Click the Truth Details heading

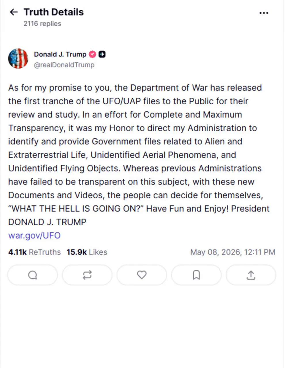[x=54, y=12]
